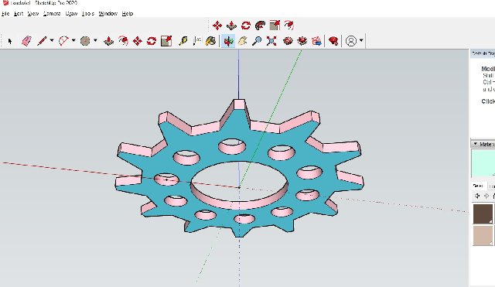This screenshot has height=287, width=495.
Task: Choose the Follow Me tool
Action: pyautogui.click(x=260, y=26)
